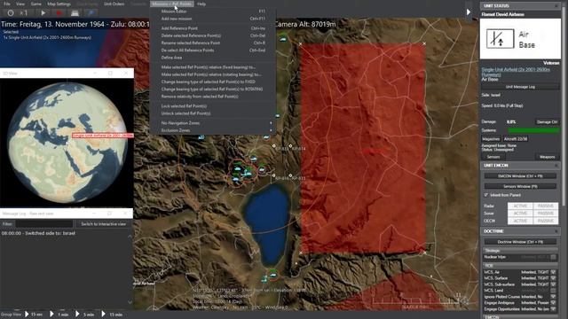568x319 pixels.
Task: Set Sonar to ACTIVE
Action: click(520, 214)
